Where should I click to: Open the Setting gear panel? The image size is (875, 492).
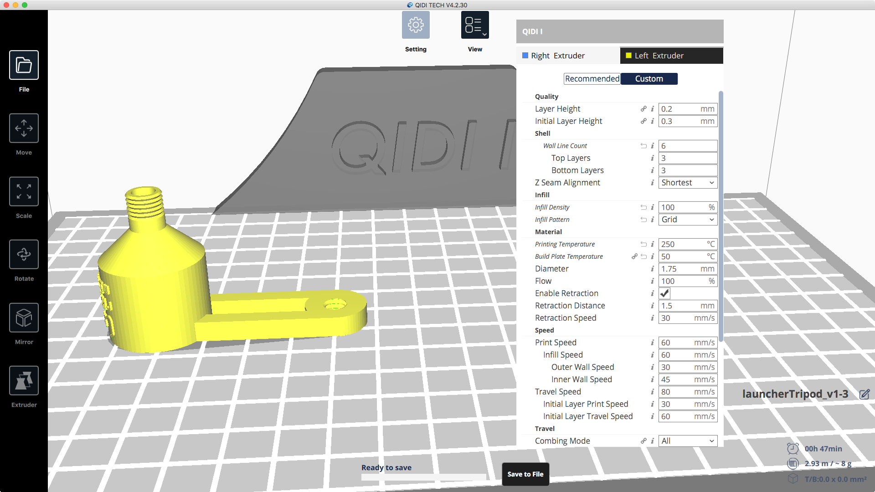pos(416,25)
